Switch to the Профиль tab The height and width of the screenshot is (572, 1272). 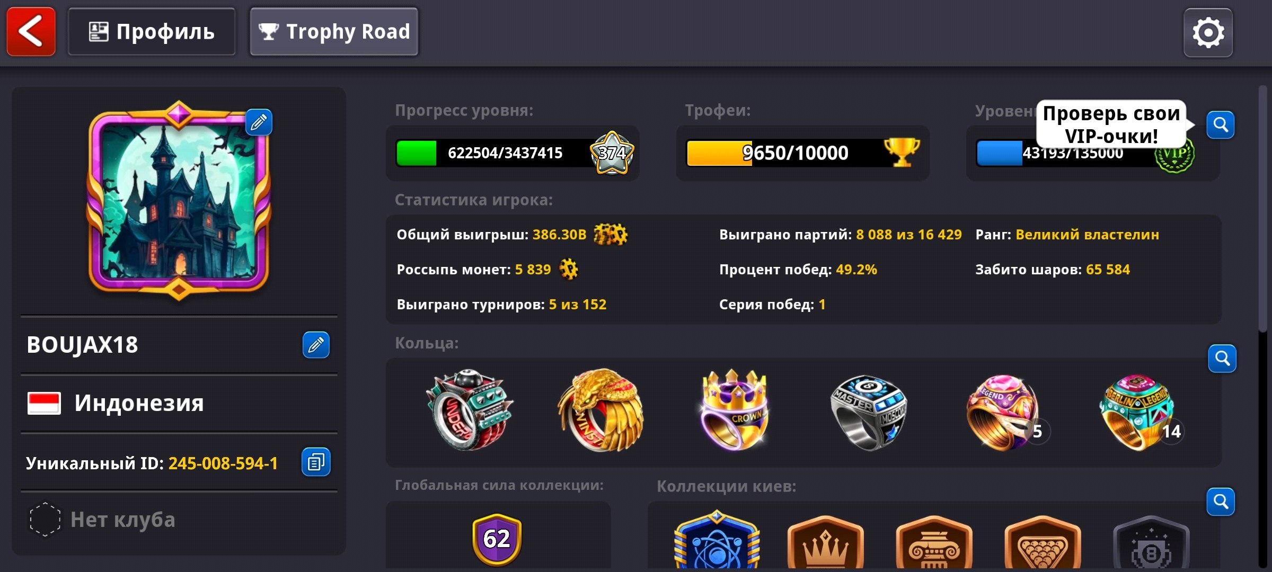(x=152, y=32)
